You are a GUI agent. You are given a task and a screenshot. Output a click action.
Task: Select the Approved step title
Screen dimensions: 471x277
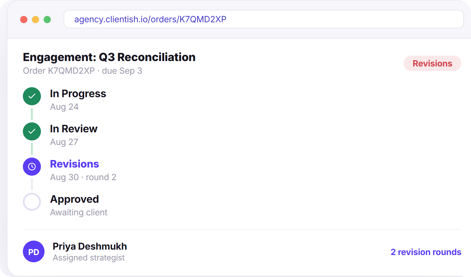click(x=75, y=199)
